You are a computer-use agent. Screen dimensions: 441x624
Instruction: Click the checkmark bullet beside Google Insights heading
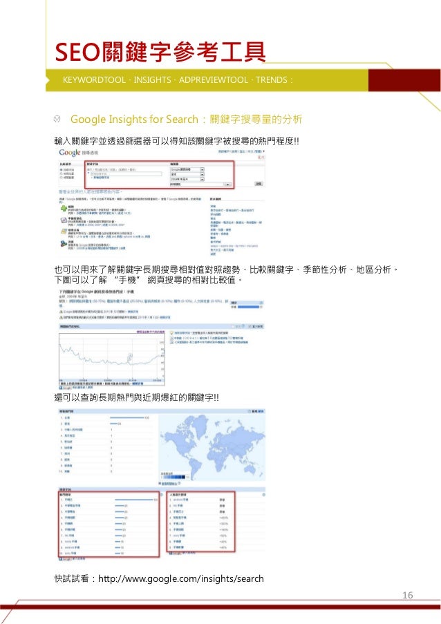pos(57,119)
